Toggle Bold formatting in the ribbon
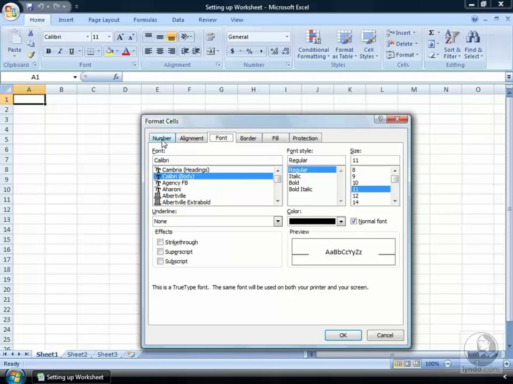 tap(49, 51)
